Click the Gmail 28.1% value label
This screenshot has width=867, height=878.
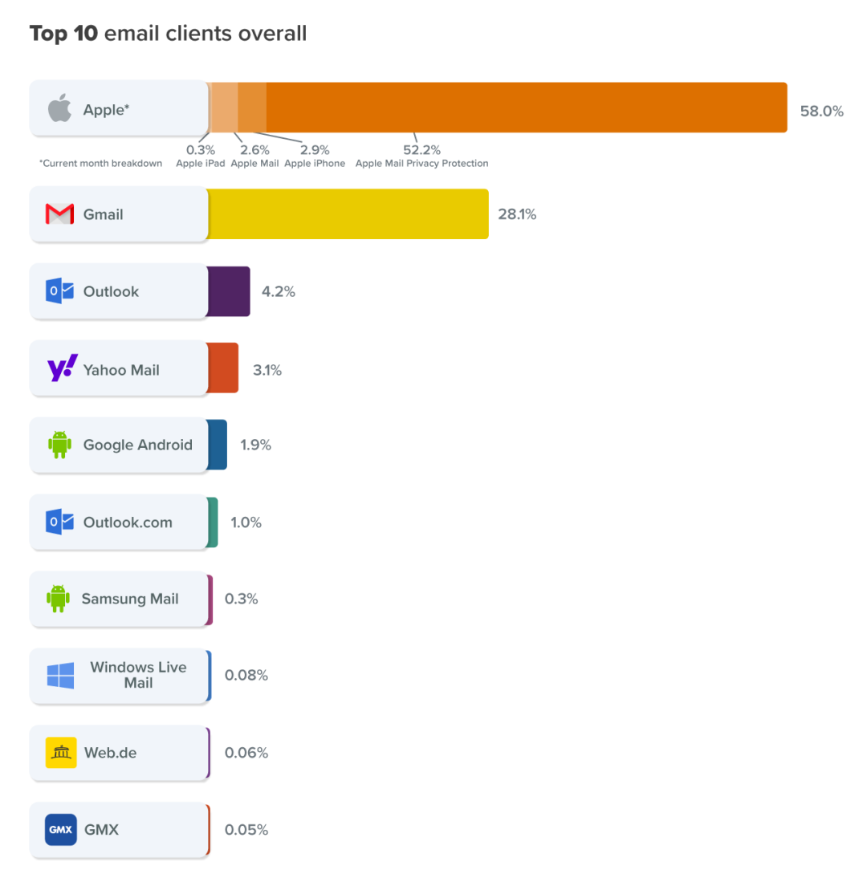pyautogui.click(x=516, y=214)
